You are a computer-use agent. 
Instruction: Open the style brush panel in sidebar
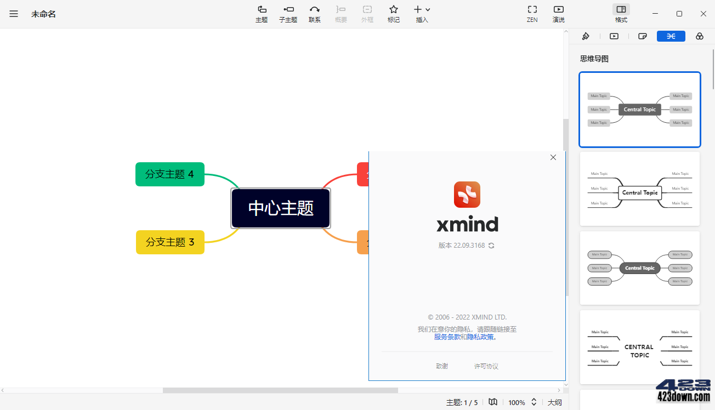pyautogui.click(x=585, y=36)
